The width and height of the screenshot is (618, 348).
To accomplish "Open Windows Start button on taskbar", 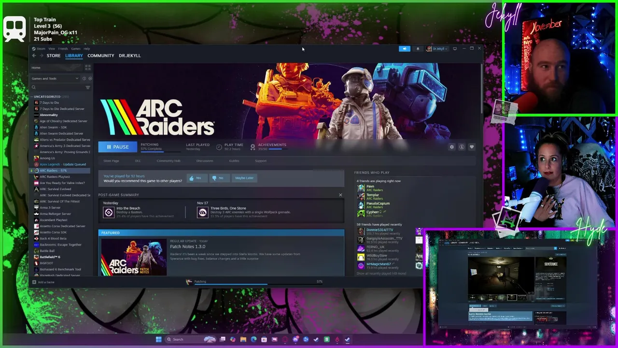I will click(158, 339).
